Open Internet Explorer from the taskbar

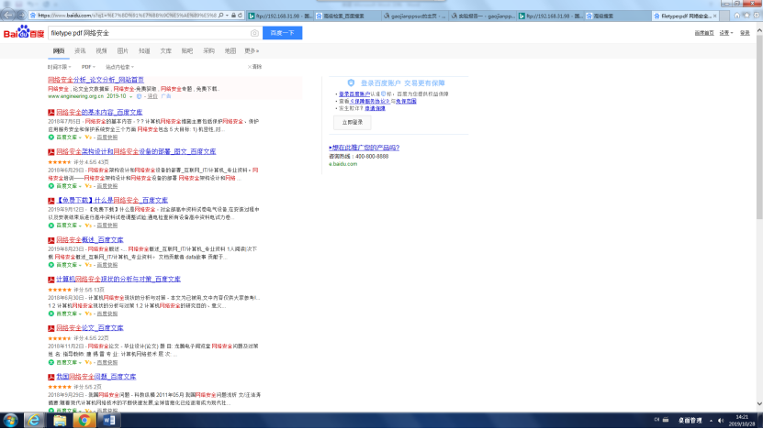[34, 420]
